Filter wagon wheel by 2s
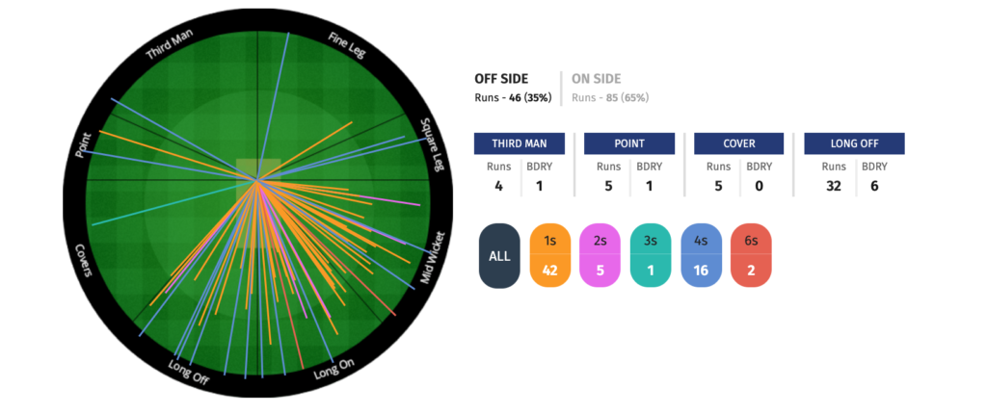The width and height of the screenshot is (987, 414). 600,255
